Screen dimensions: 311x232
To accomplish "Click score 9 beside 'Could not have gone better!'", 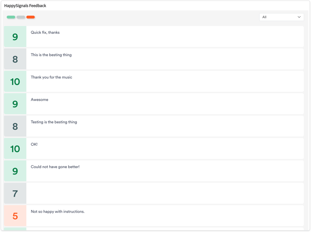I will pyautogui.click(x=15, y=171).
